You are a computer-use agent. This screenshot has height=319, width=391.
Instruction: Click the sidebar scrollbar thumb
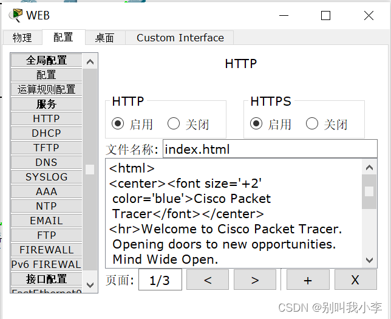coord(90,170)
